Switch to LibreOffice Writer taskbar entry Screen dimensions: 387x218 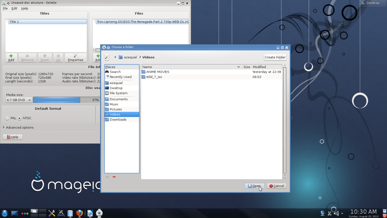(90, 213)
